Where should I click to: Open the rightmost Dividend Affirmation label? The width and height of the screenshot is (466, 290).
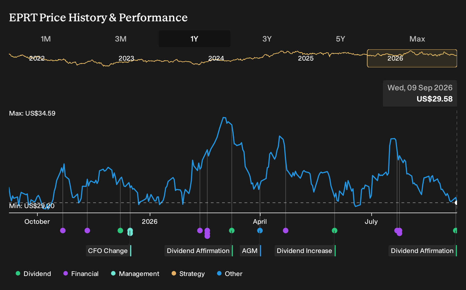point(423,251)
